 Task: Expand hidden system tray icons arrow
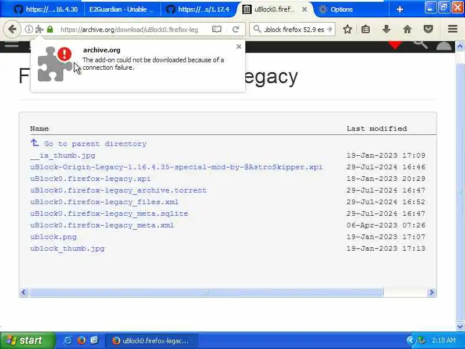click(410, 340)
